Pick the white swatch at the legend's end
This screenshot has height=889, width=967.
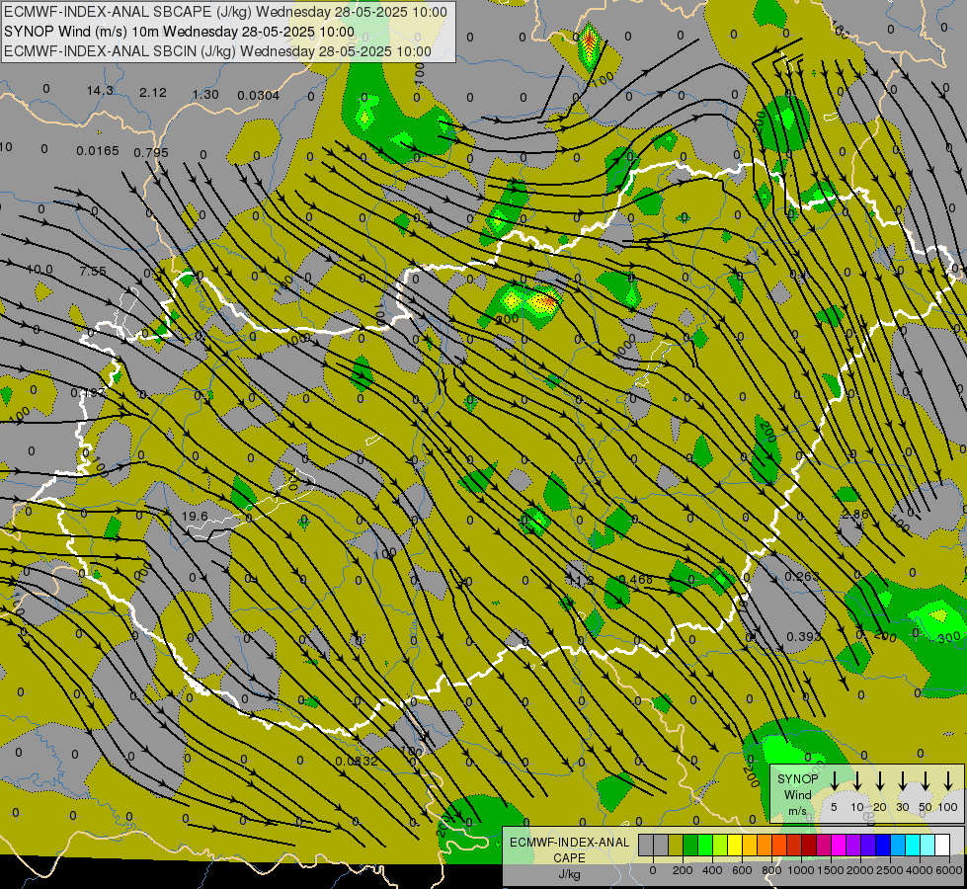click(943, 845)
